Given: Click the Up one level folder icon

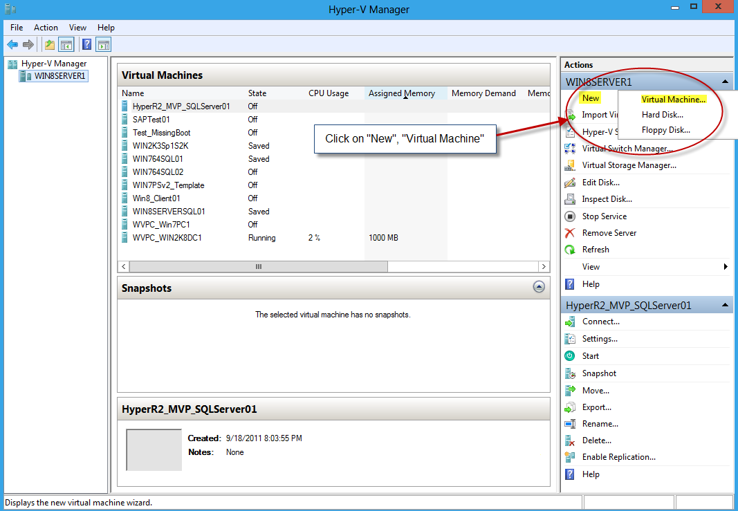Looking at the screenshot, I should (x=49, y=45).
